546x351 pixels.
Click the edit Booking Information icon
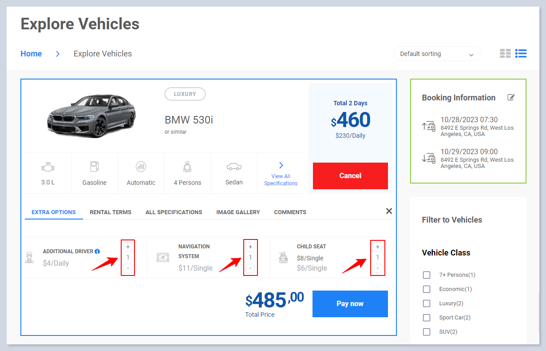tap(511, 97)
